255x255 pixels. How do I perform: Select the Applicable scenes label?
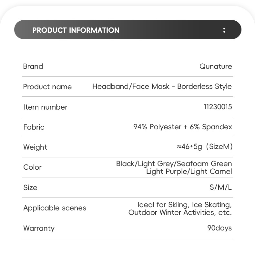tap(55, 208)
